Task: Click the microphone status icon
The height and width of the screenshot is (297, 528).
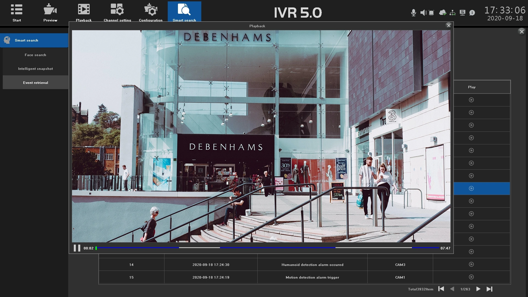Action: (x=413, y=13)
